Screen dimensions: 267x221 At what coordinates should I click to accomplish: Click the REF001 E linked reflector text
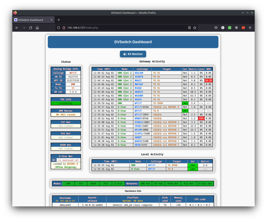point(72,164)
